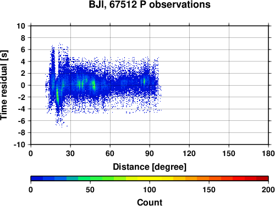Click the y-axis tick label 10

[x=21, y=26]
